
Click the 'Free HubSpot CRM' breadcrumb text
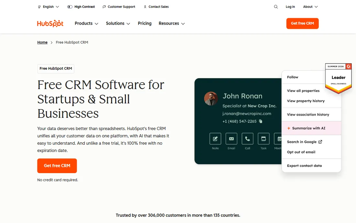point(72,42)
